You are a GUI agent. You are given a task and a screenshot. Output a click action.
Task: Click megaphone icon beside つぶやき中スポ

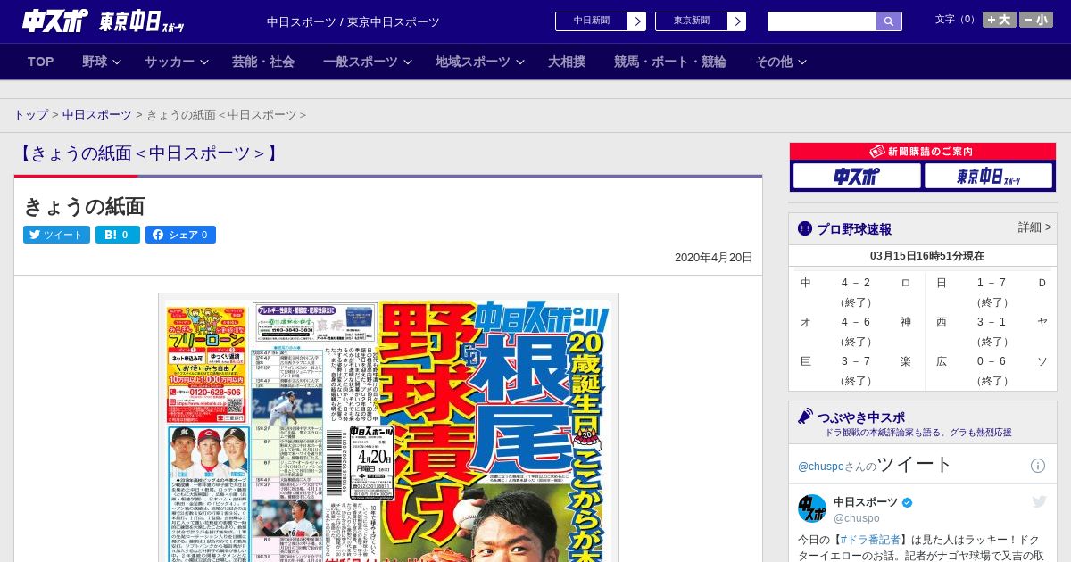point(806,417)
